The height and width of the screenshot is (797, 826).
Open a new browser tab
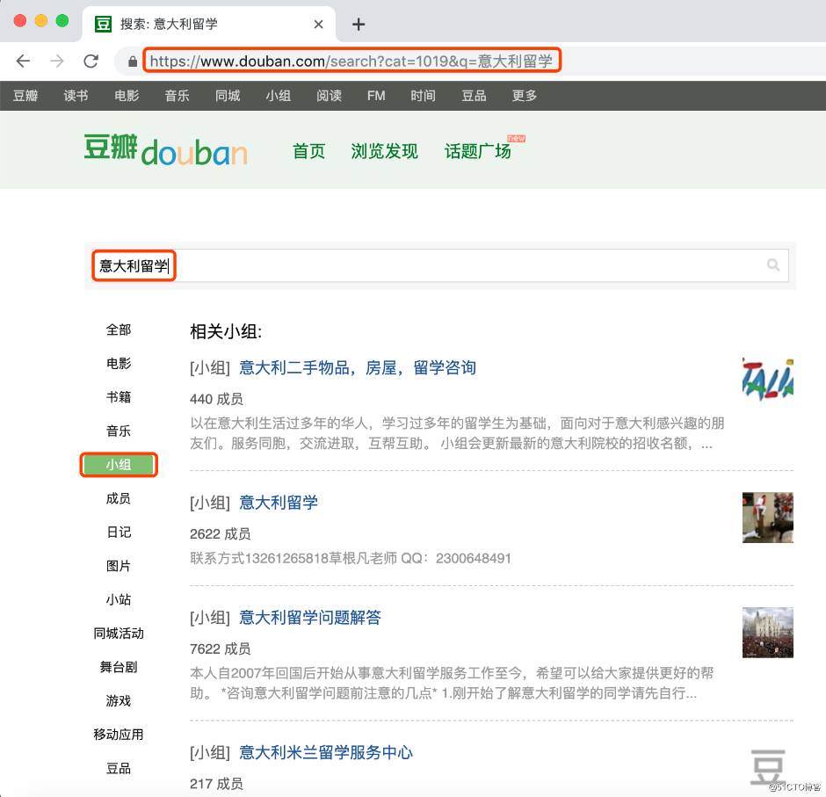pos(359,25)
